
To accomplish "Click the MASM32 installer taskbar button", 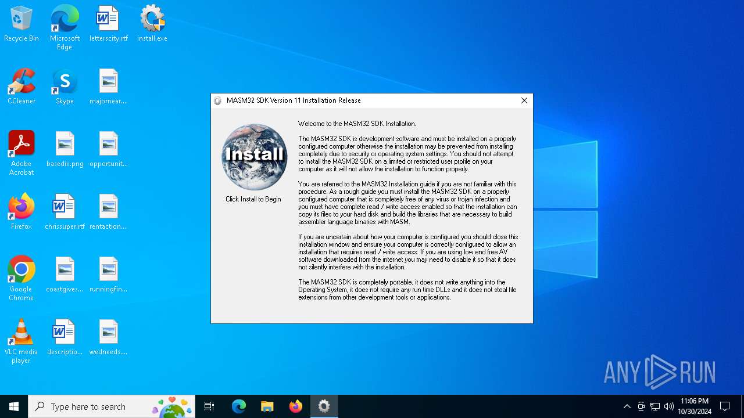I will click(324, 406).
